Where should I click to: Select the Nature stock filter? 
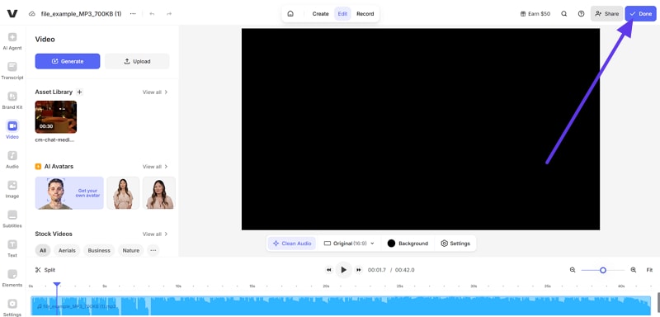[131, 250]
